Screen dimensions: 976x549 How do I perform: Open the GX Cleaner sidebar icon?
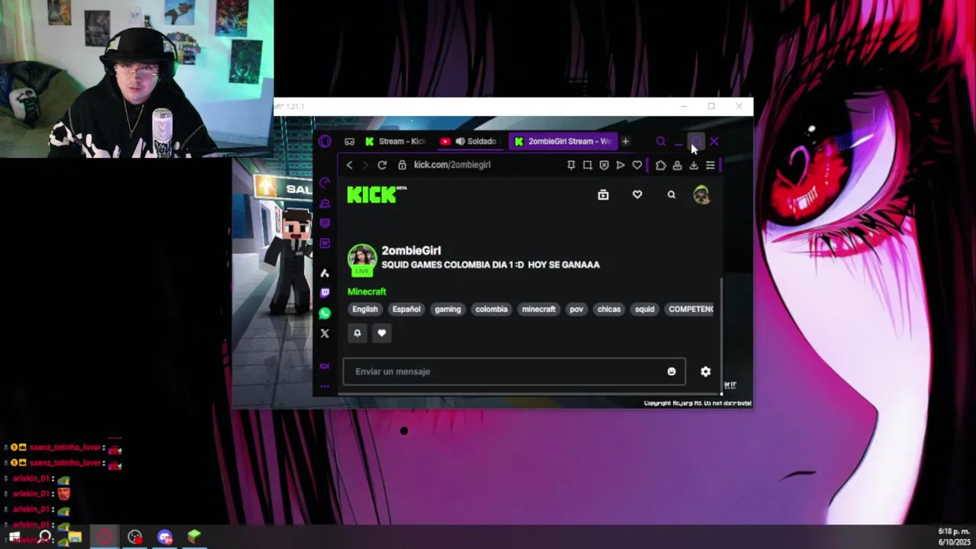325,203
